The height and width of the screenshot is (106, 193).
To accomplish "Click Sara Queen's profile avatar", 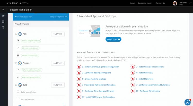I will [175, 3].
